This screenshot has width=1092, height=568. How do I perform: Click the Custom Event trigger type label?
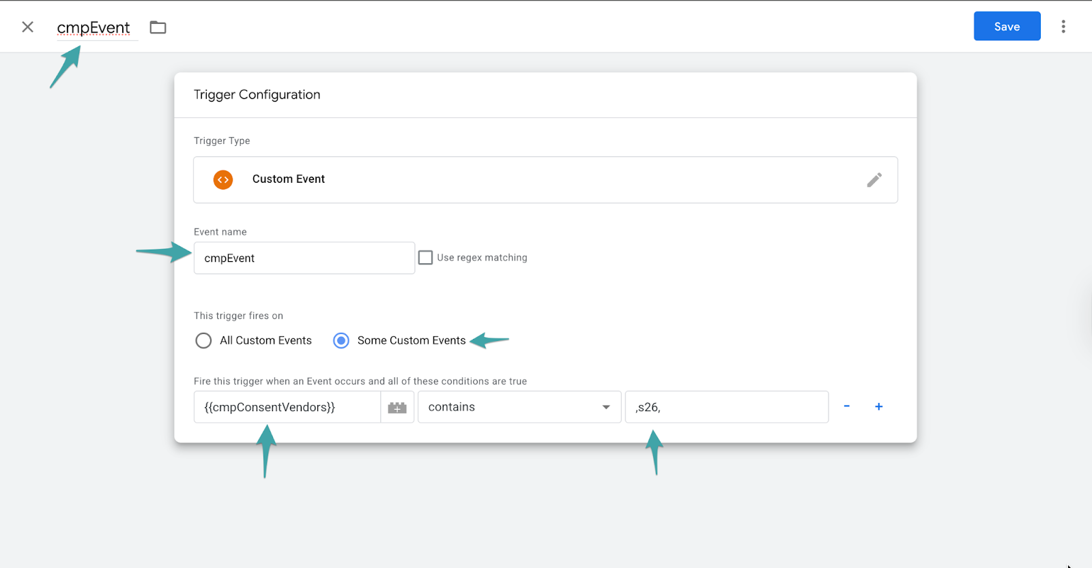pos(288,179)
